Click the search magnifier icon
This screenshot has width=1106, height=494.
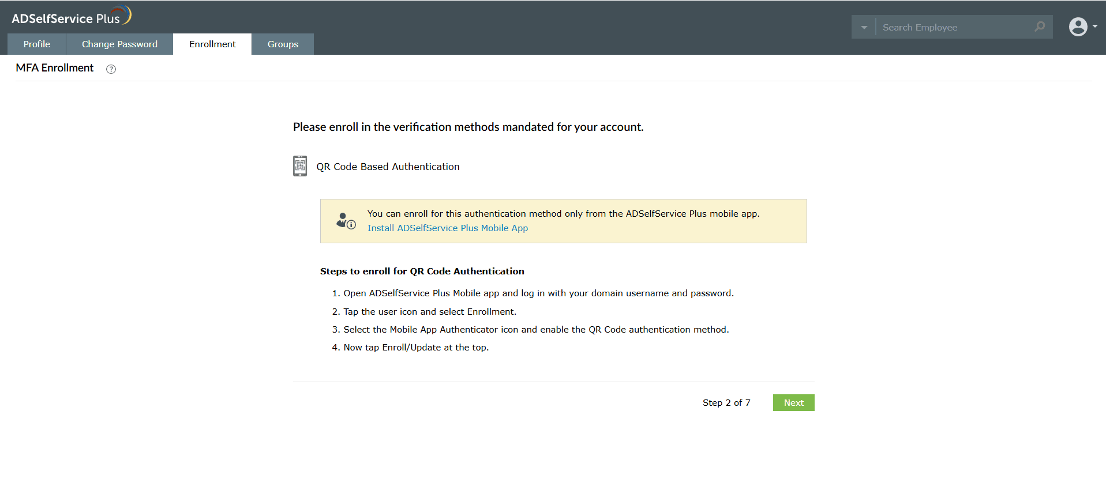(x=1040, y=27)
